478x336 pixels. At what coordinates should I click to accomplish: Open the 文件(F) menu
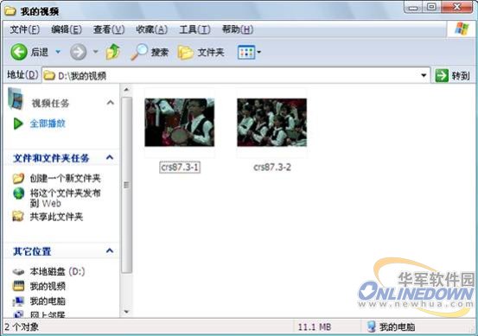click(25, 29)
